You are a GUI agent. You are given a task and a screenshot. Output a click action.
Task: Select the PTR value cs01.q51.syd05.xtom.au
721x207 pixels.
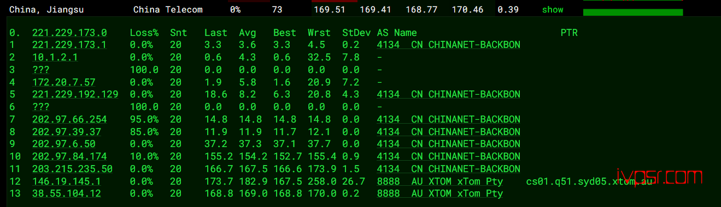click(x=589, y=181)
